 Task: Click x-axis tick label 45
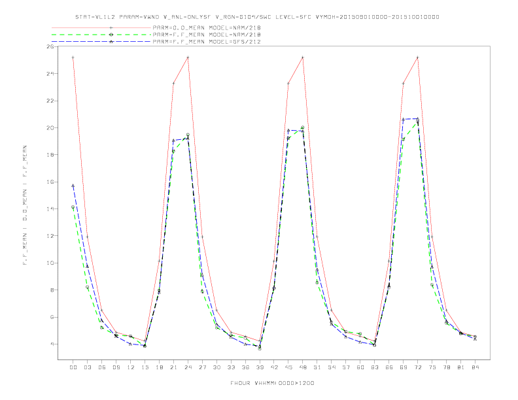[x=288, y=367]
